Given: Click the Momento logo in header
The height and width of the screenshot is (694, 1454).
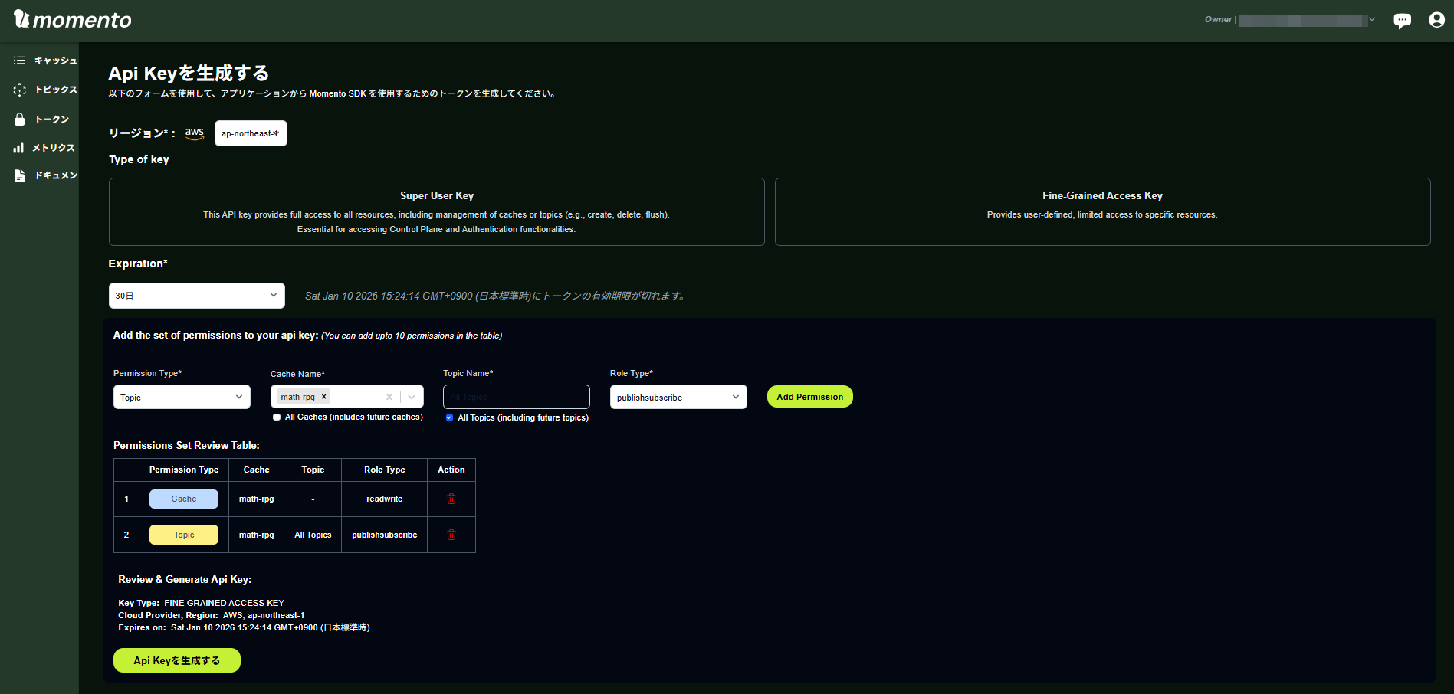Looking at the screenshot, I should pos(72,20).
